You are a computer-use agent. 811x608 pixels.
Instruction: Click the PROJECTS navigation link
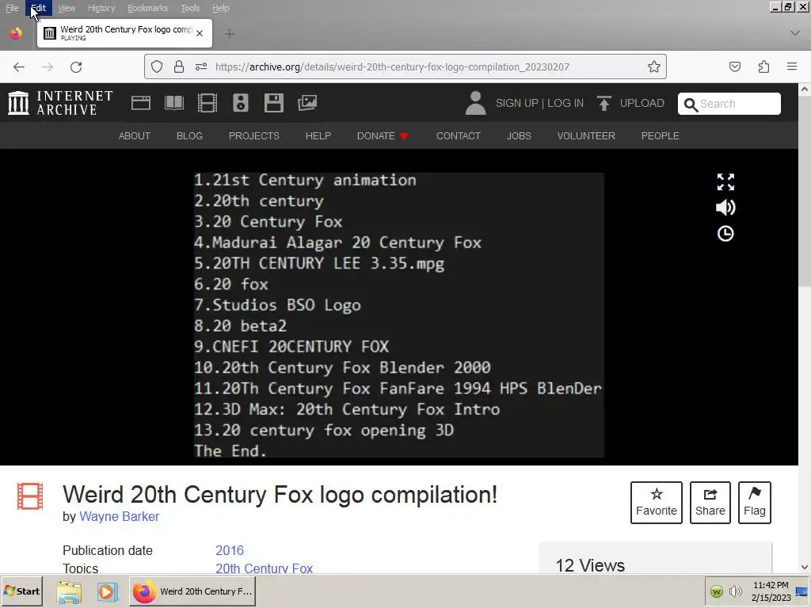tap(254, 135)
